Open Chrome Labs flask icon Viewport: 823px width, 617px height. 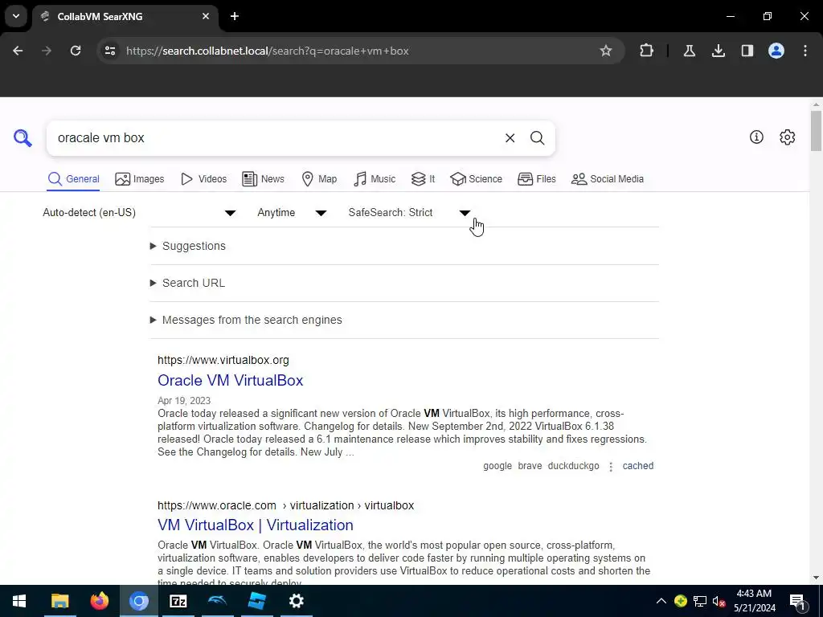[x=689, y=51]
